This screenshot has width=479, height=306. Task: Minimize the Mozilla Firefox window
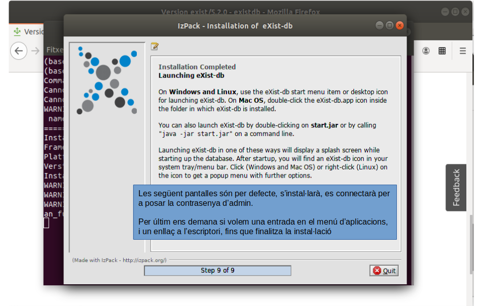[445, 12]
